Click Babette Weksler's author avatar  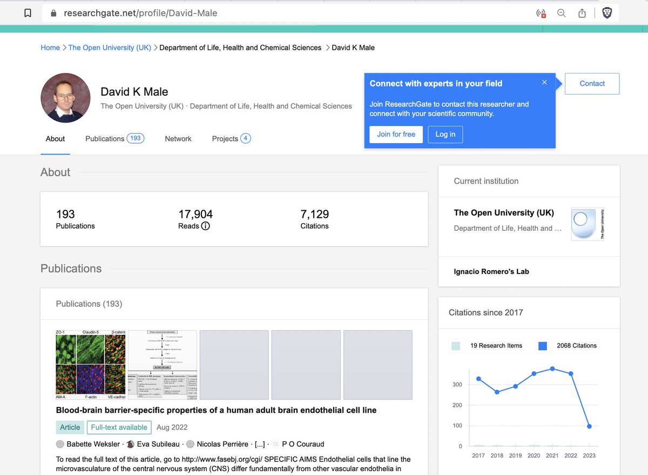60,444
